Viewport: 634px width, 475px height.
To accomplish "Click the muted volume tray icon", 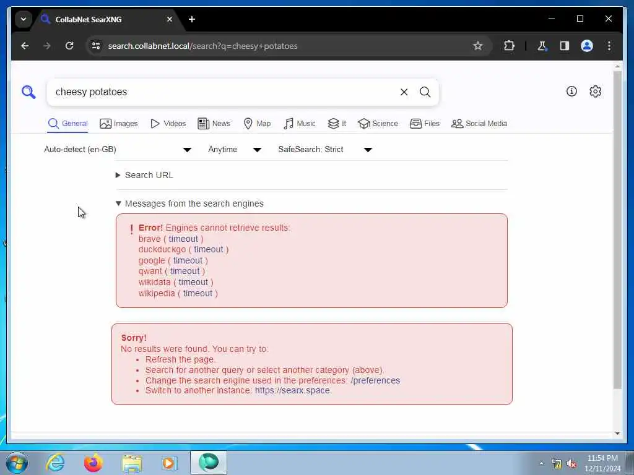I will pos(571,464).
